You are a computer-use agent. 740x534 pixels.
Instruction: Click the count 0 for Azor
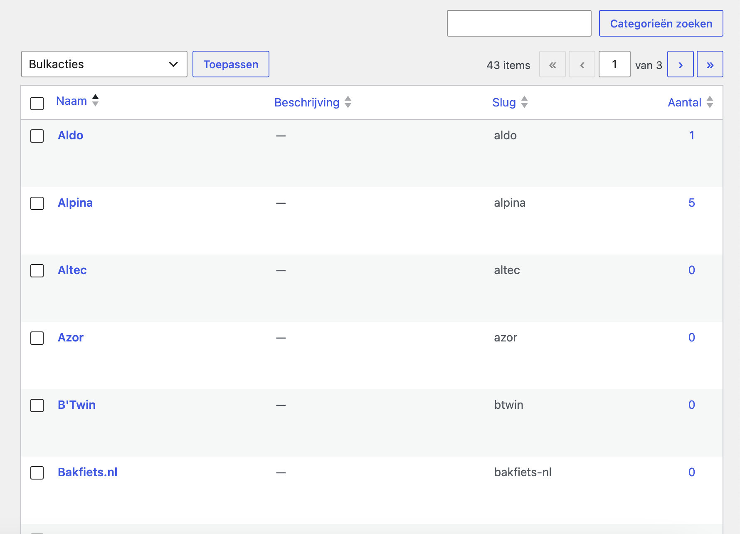point(692,337)
